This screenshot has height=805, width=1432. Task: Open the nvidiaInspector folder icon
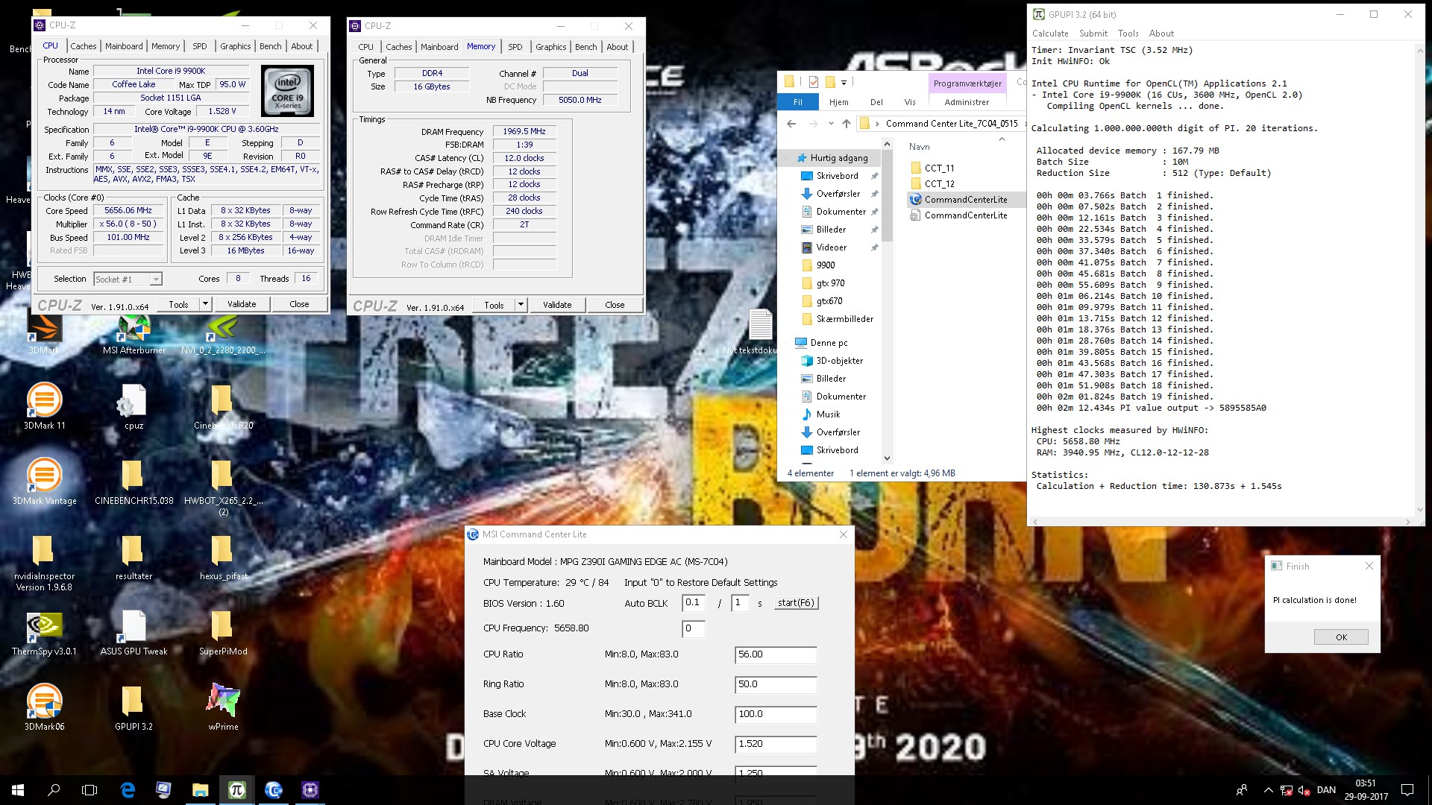click(44, 561)
